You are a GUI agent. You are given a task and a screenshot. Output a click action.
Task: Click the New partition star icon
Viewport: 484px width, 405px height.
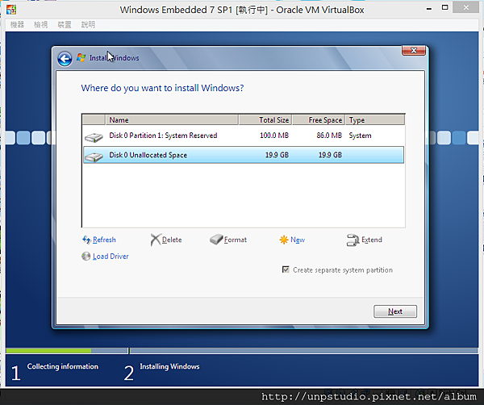pos(284,240)
